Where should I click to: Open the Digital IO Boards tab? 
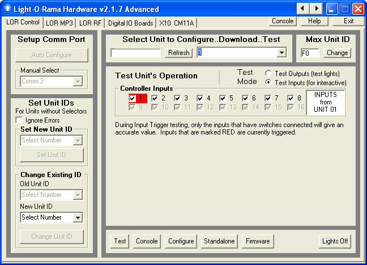point(131,23)
